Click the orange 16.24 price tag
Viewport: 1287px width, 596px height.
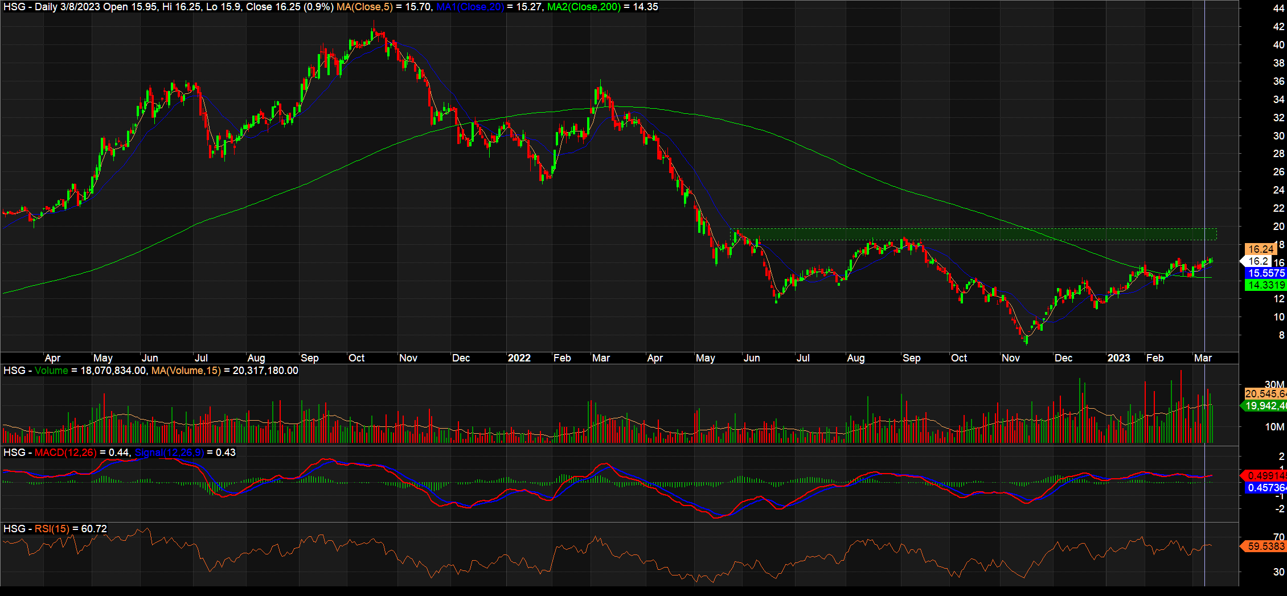click(1262, 249)
